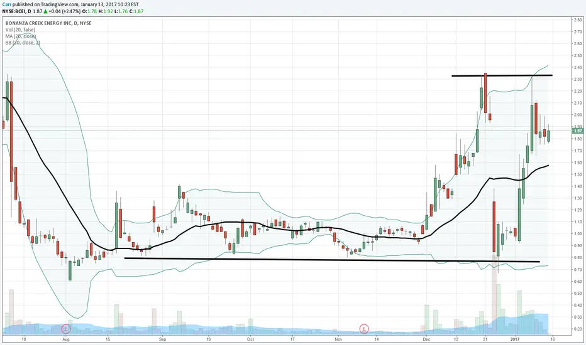Click the 'Oct' date axis label
Image resolution: width=586 pixels, height=345 pixels.
coord(250,339)
